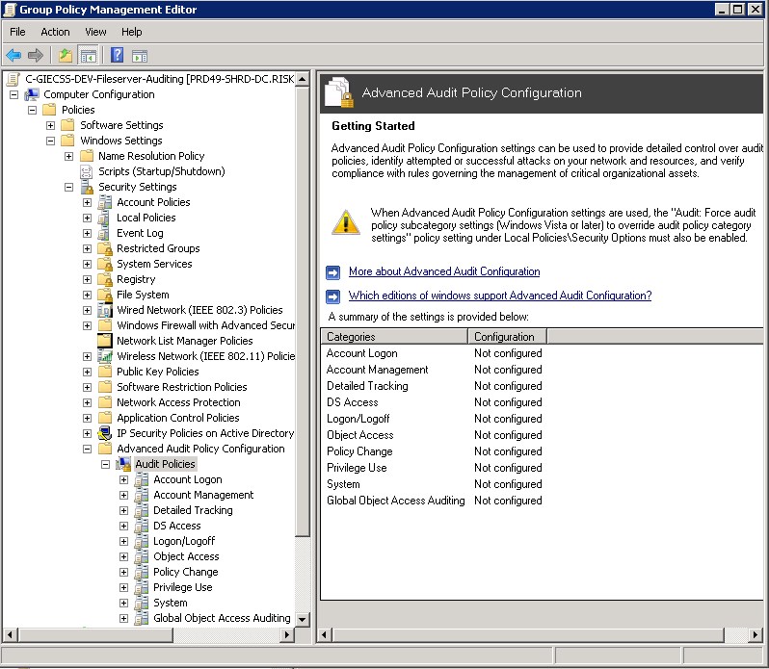Expand the Logon/Logoff tree node
This screenshot has height=669, width=769.
123,541
